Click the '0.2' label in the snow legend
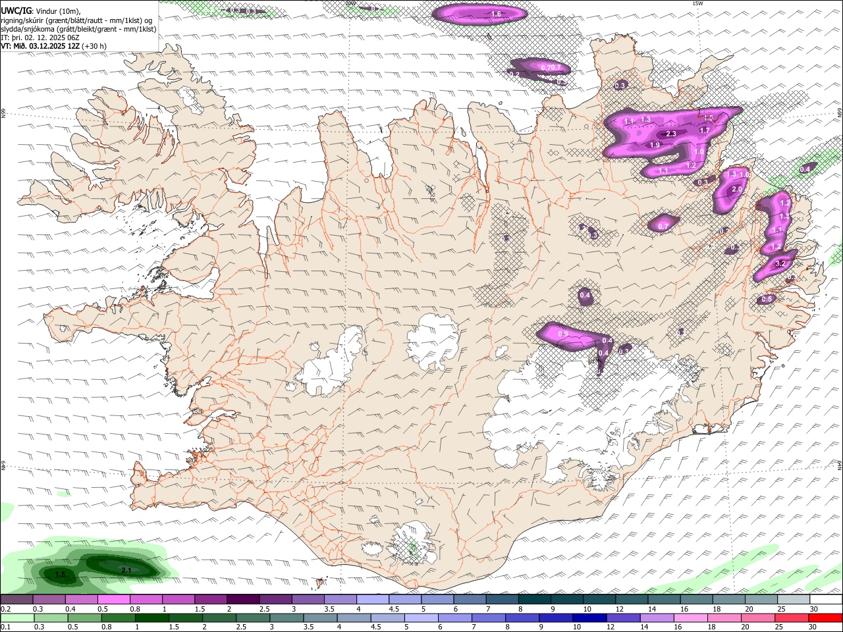 pos(5,609)
